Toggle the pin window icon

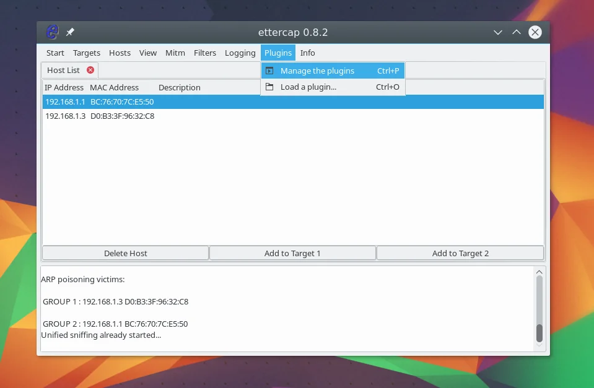tap(70, 32)
